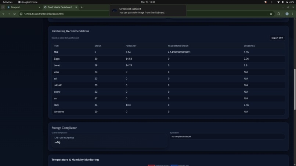Click the LAST 200 READINGS label
The width and height of the screenshot is (296, 166).
(64, 138)
